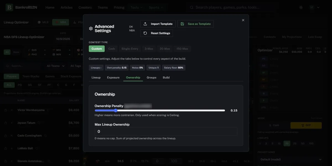Select 3-Max contest type

pyautogui.click(x=149, y=49)
